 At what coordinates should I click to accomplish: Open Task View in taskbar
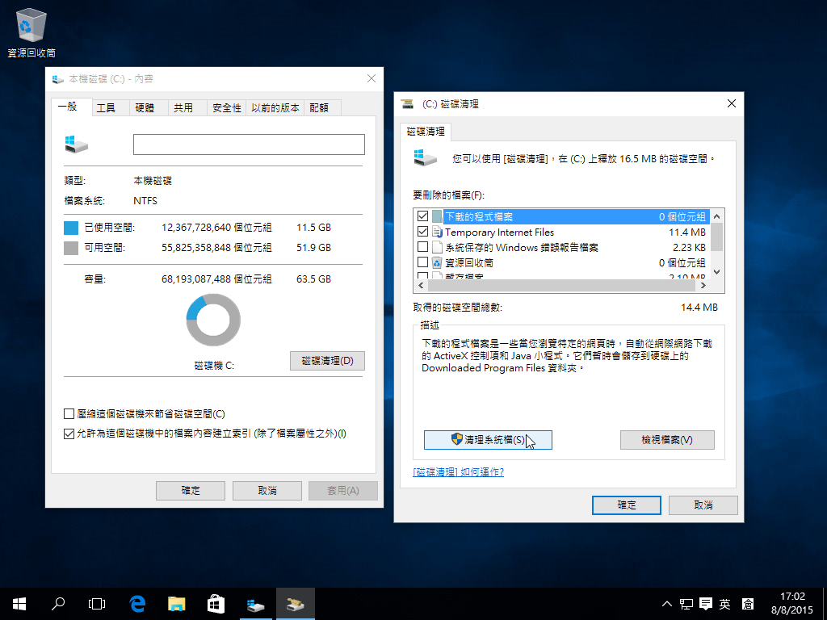click(x=97, y=604)
